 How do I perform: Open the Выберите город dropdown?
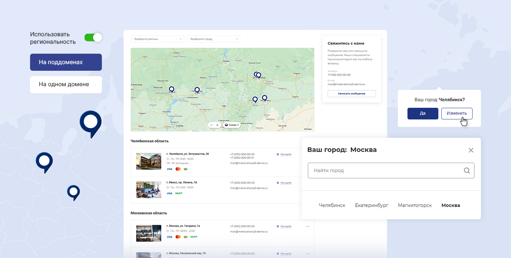[x=213, y=38]
